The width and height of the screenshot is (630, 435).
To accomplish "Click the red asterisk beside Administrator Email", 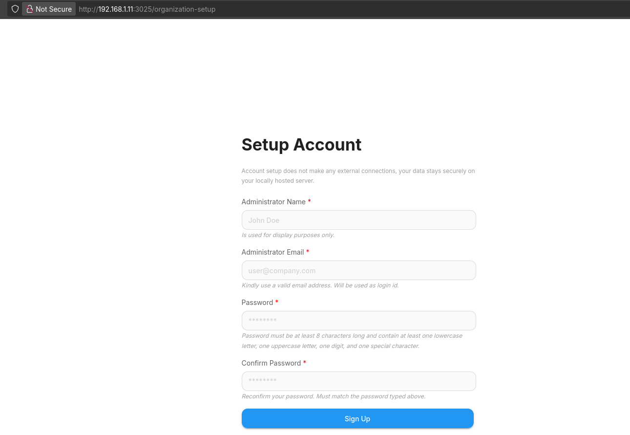I will (308, 252).
